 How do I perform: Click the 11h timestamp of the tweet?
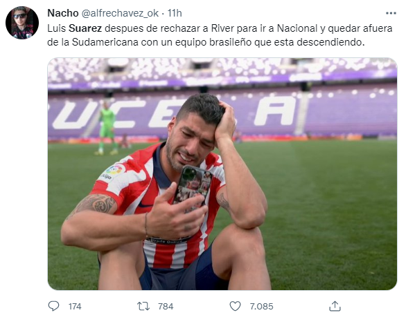175,13
